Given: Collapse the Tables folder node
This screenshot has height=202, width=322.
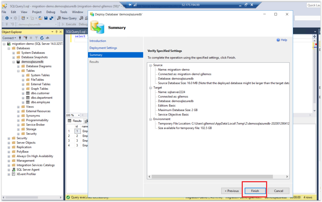Looking at the screenshot, I should point(18,71).
